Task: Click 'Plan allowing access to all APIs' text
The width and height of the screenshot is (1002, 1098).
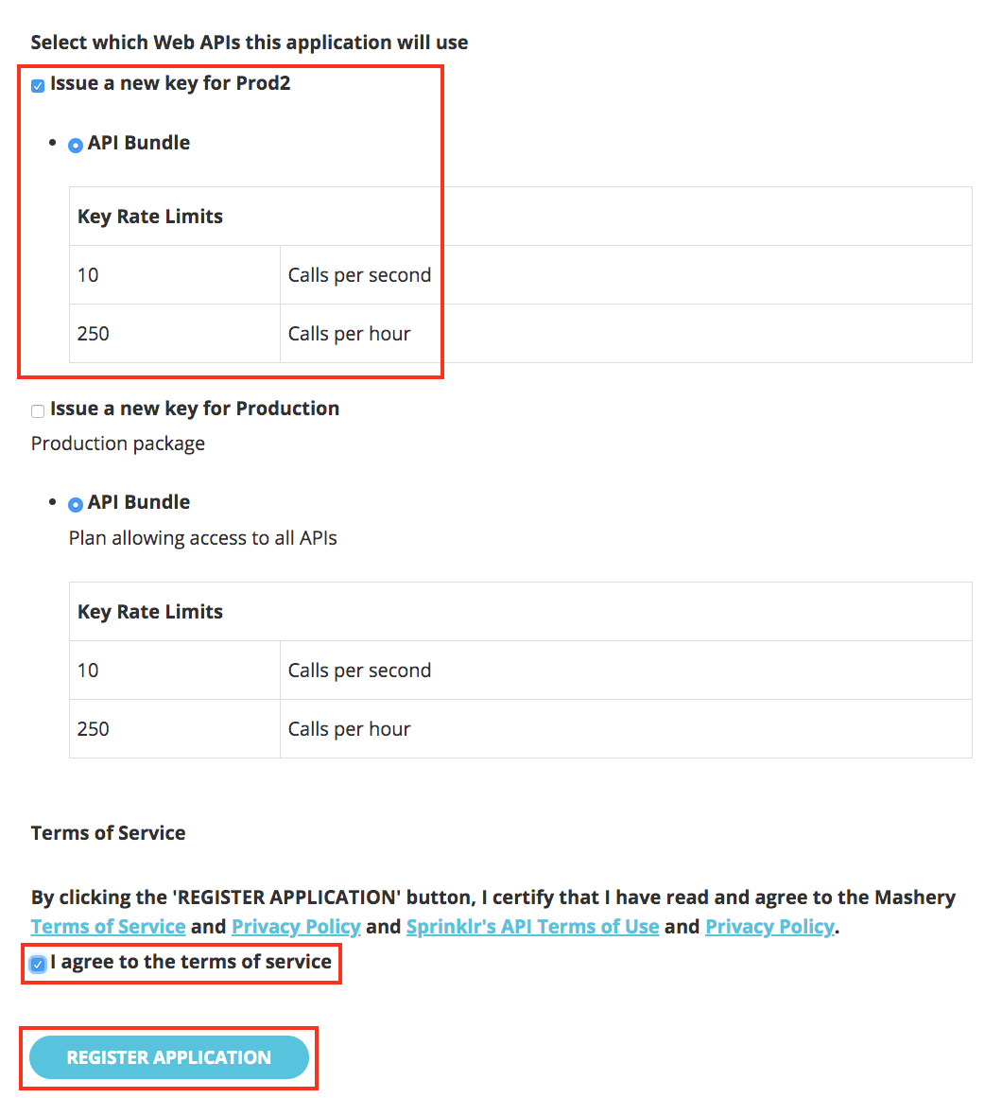Action: click(x=202, y=538)
